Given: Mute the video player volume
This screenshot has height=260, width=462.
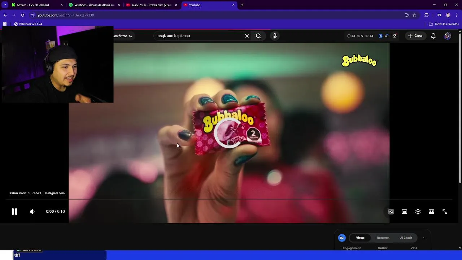Looking at the screenshot, I should [x=32, y=212].
